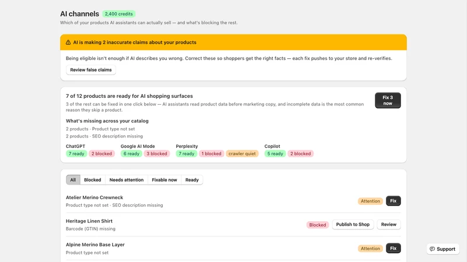The image size is (467, 262).
Task: Show the Ready tab
Action: tap(192, 180)
